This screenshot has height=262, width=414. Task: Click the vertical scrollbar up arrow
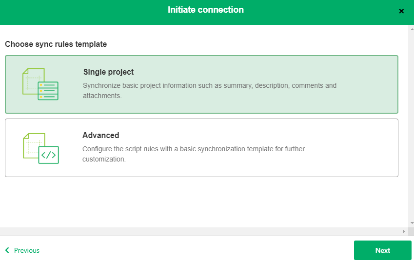[411, 29]
